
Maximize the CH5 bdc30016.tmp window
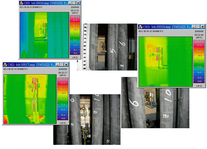(x=74, y=3)
